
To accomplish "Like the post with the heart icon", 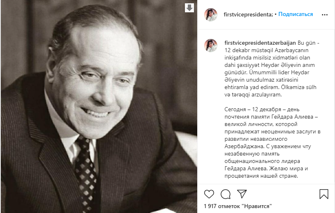I will (209, 193).
